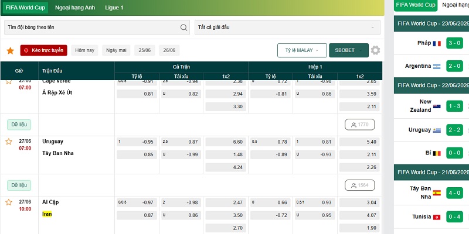Open Dữ liệu for Cape Verde match
This screenshot has height=234, width=469.
tap(19, 125)
